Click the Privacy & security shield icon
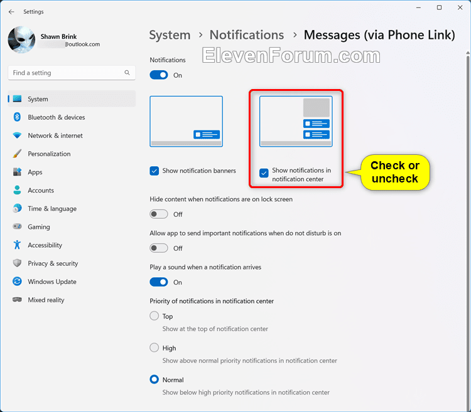This screenshot has height=412, width=471. coord(17,263)
